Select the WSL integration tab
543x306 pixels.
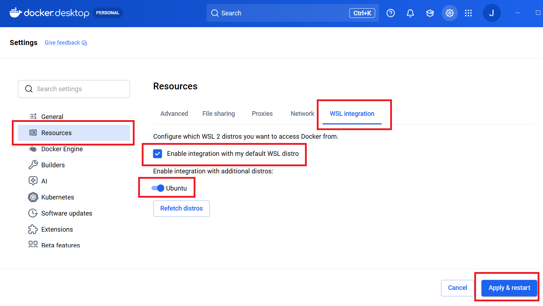(x=352, y=114)
